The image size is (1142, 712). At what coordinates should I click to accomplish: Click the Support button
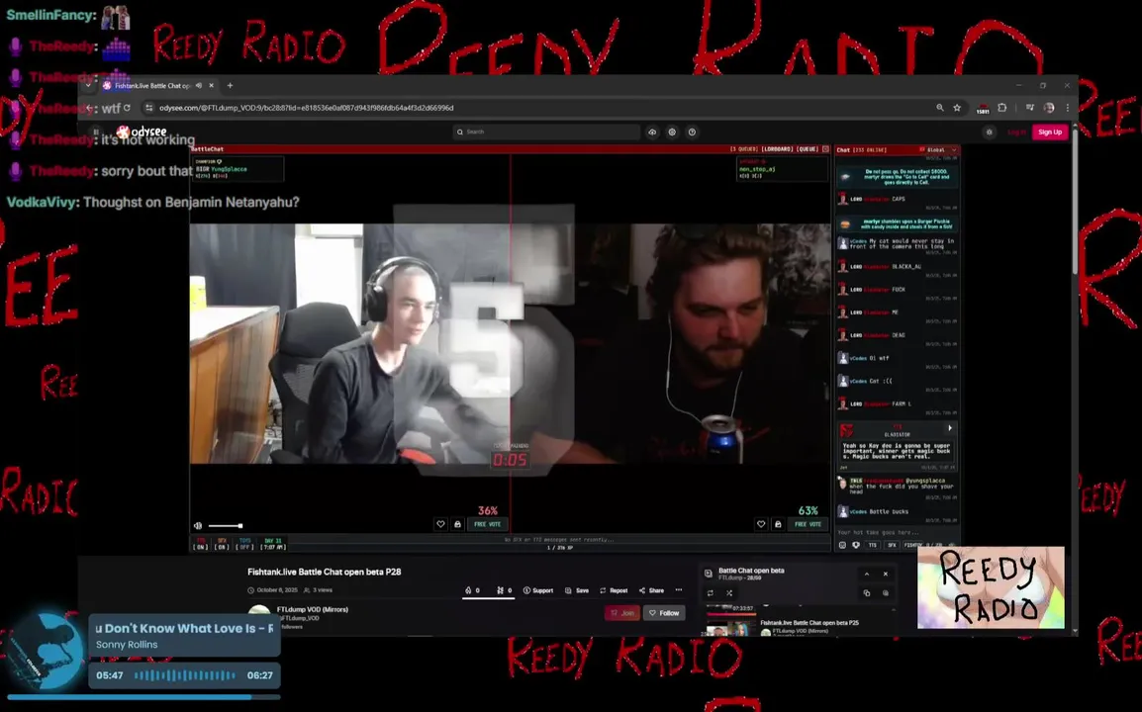click(x=538, y=590)
